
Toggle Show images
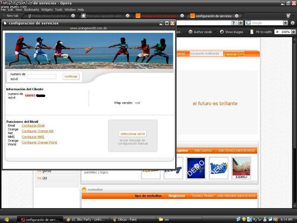[231, 32]
